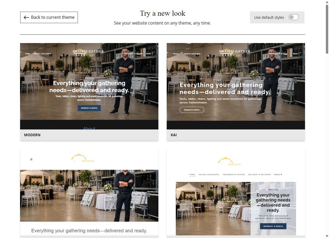
Task: Click the Prairie Gather logo in Modern preview
Action: click(88, 52)
